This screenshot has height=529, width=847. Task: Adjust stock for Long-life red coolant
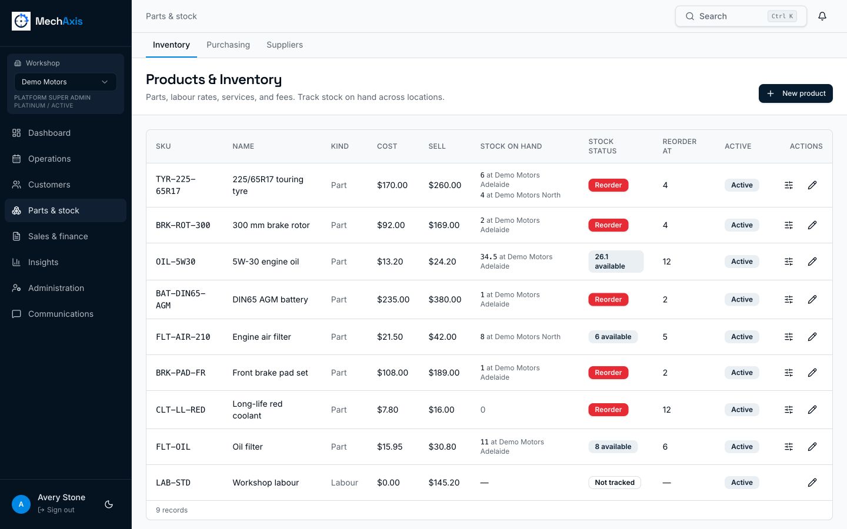tap(789, 410)
